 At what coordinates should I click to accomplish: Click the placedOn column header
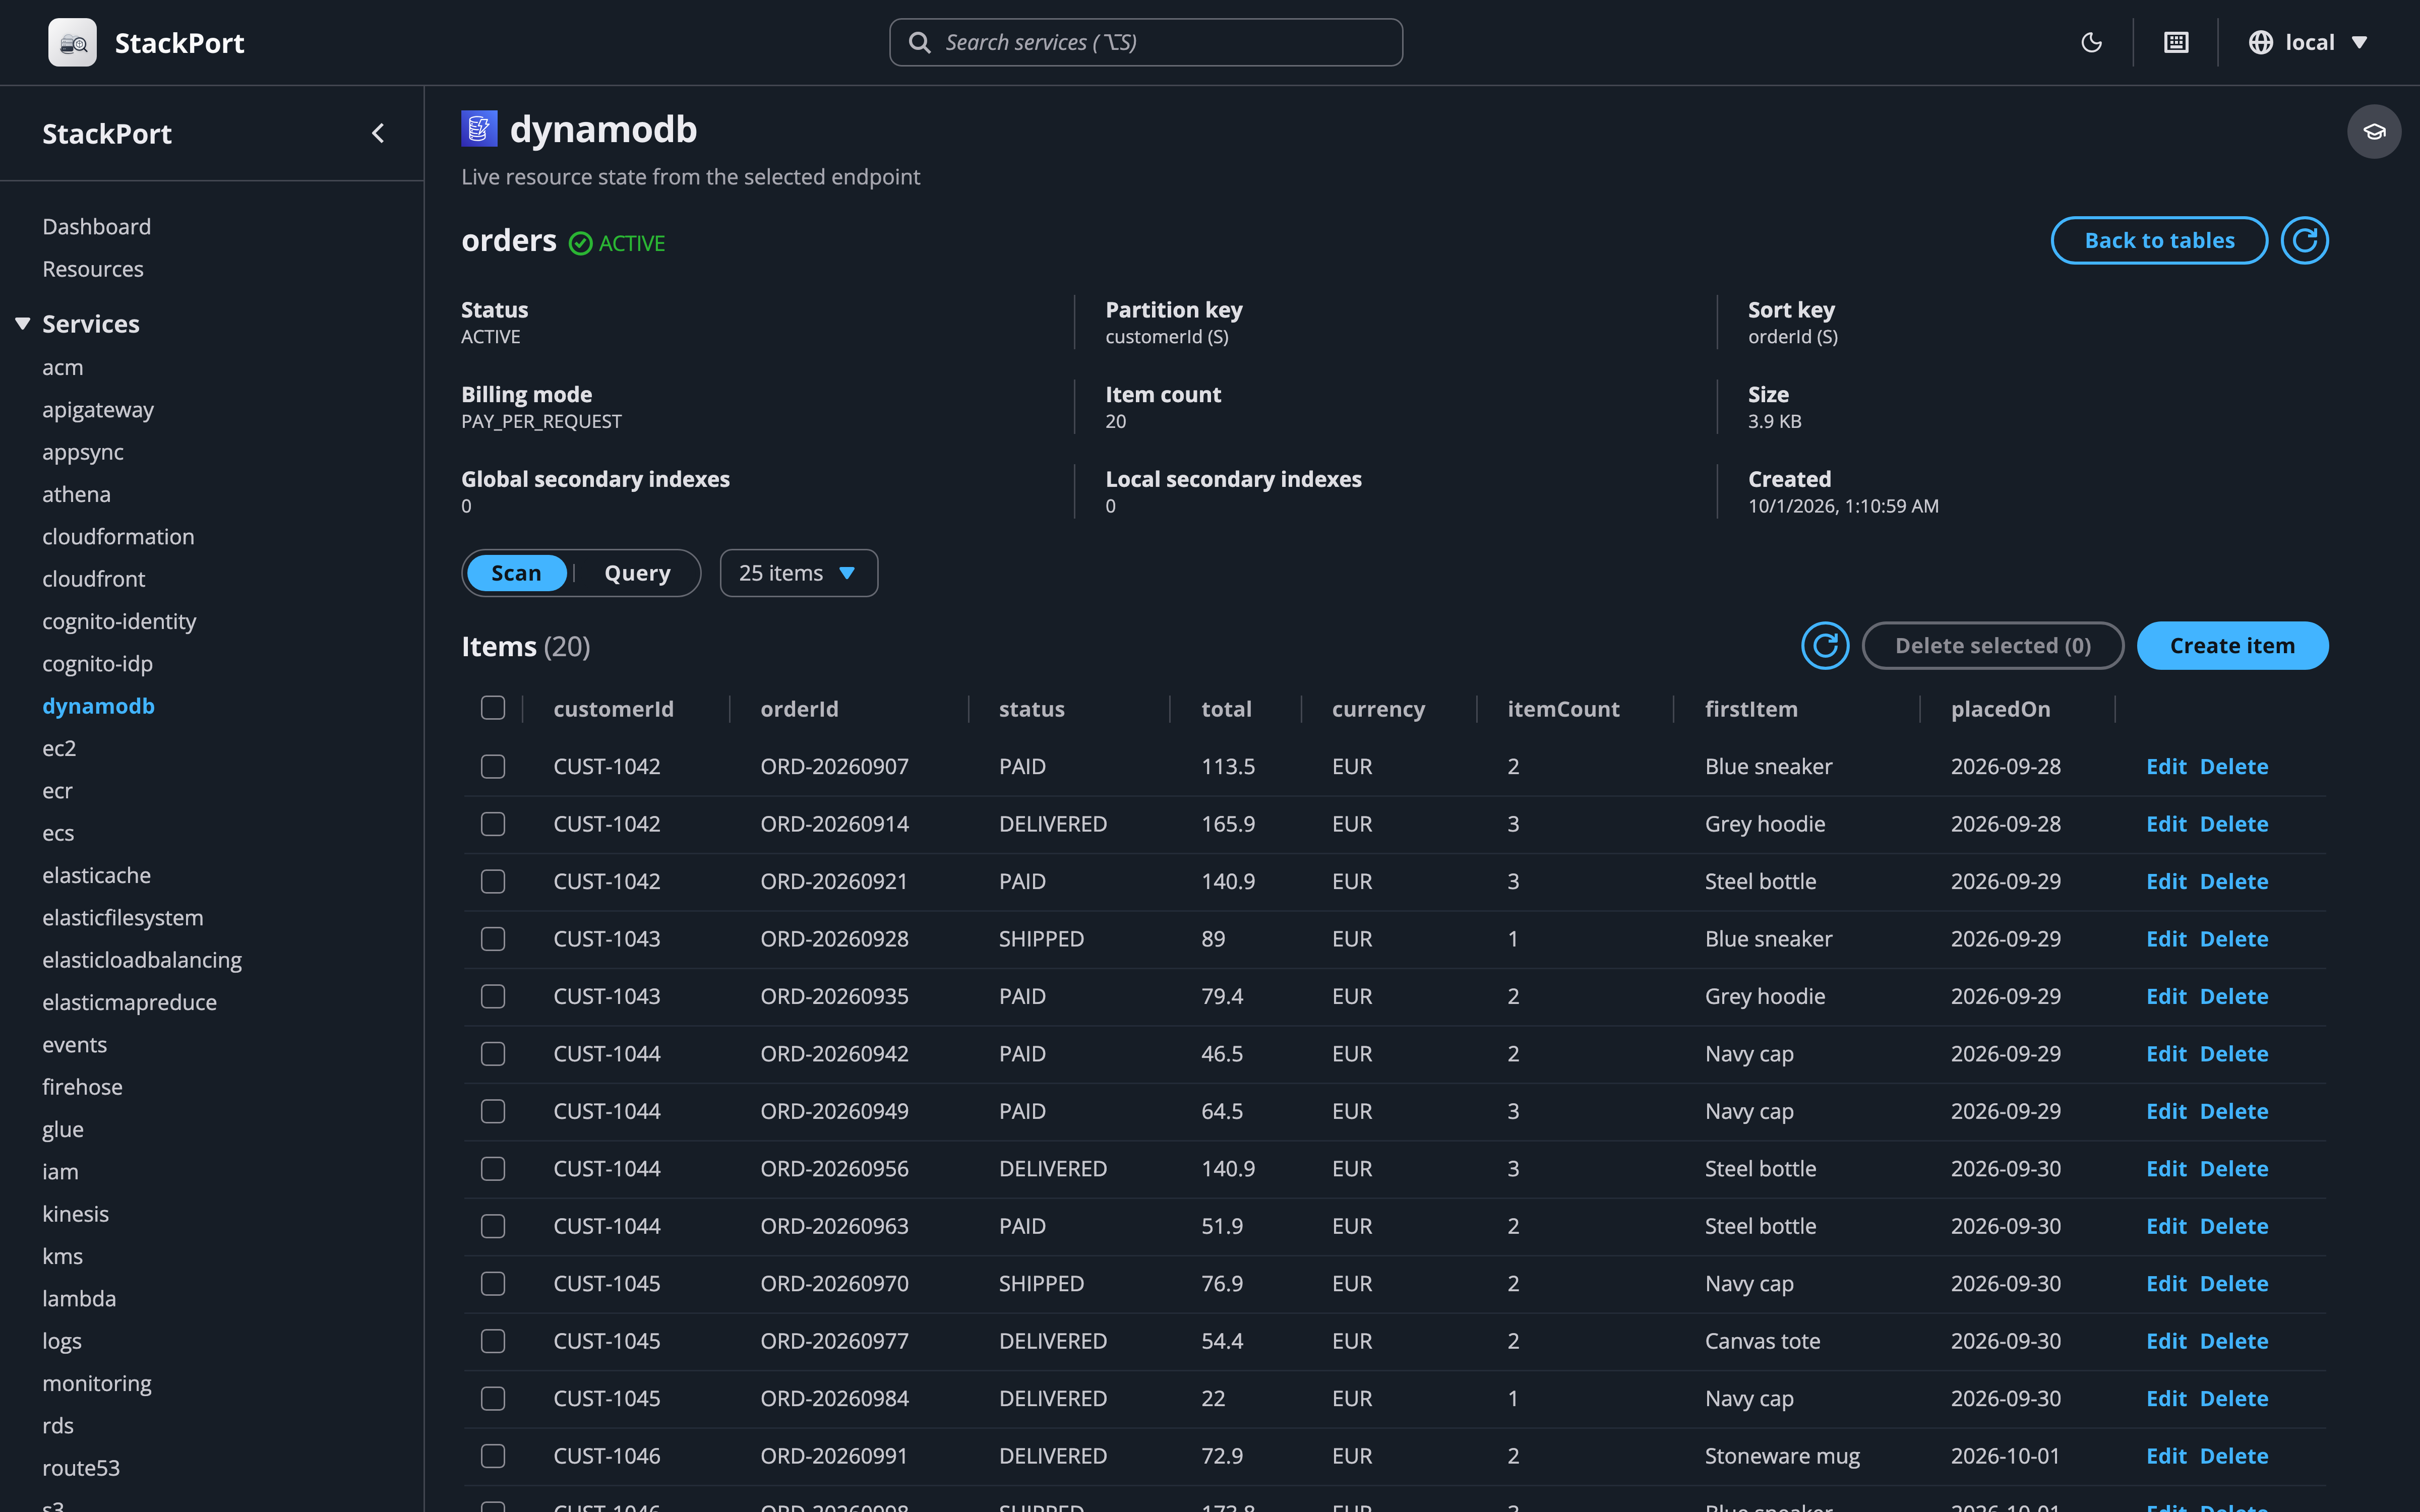(x=2000, y=709)
